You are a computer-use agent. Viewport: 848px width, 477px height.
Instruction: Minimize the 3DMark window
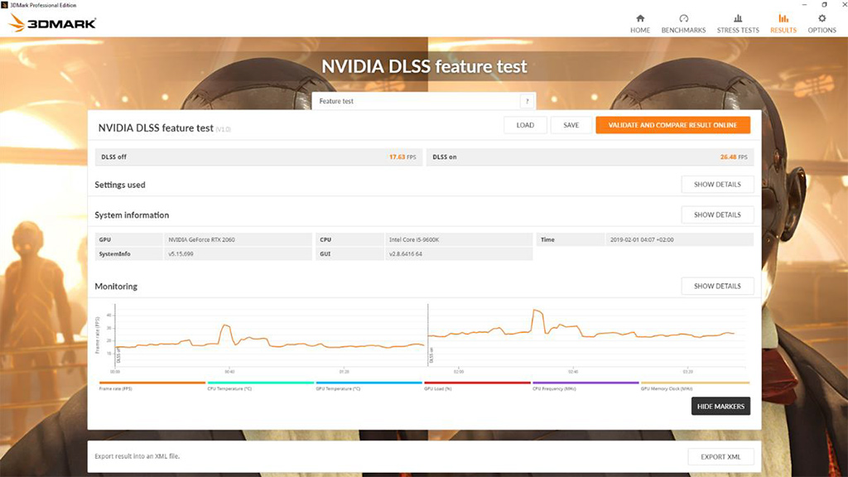(x=804, y=5)
